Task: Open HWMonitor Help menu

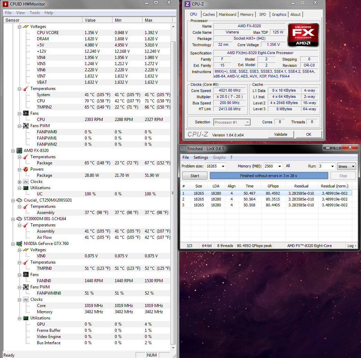Action: (x=49, y=13)
